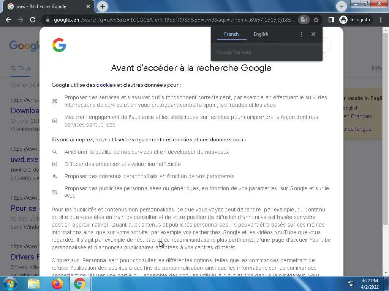The image size is (389, 291).
Task: Click the vertical scrollbar down arrow
Action: click(386, 272)
